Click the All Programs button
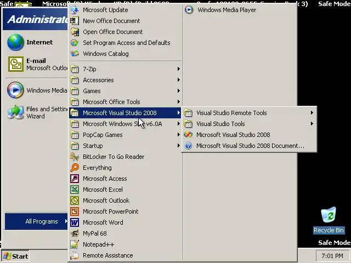Screen dimensions: 351x263 coord(36,221)
